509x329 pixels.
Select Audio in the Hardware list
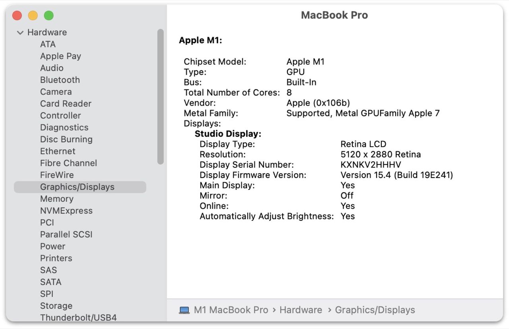[52, 68]
